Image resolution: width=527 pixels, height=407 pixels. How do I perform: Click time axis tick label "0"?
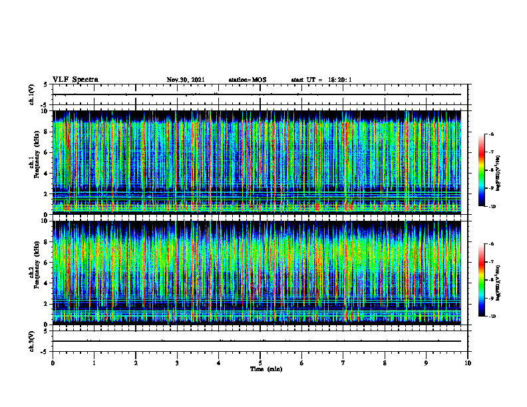click(x=53, y=363)
